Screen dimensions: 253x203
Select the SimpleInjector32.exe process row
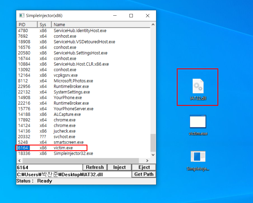click(x=83, y=154)
